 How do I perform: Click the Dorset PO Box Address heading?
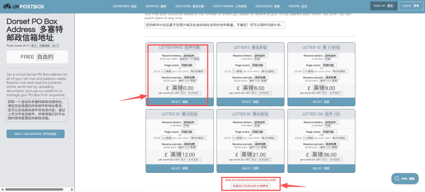point(35,29)
